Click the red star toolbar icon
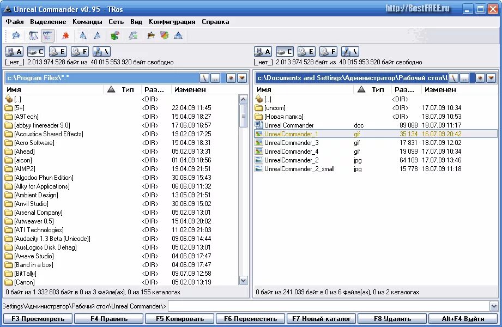 (65, 35)
